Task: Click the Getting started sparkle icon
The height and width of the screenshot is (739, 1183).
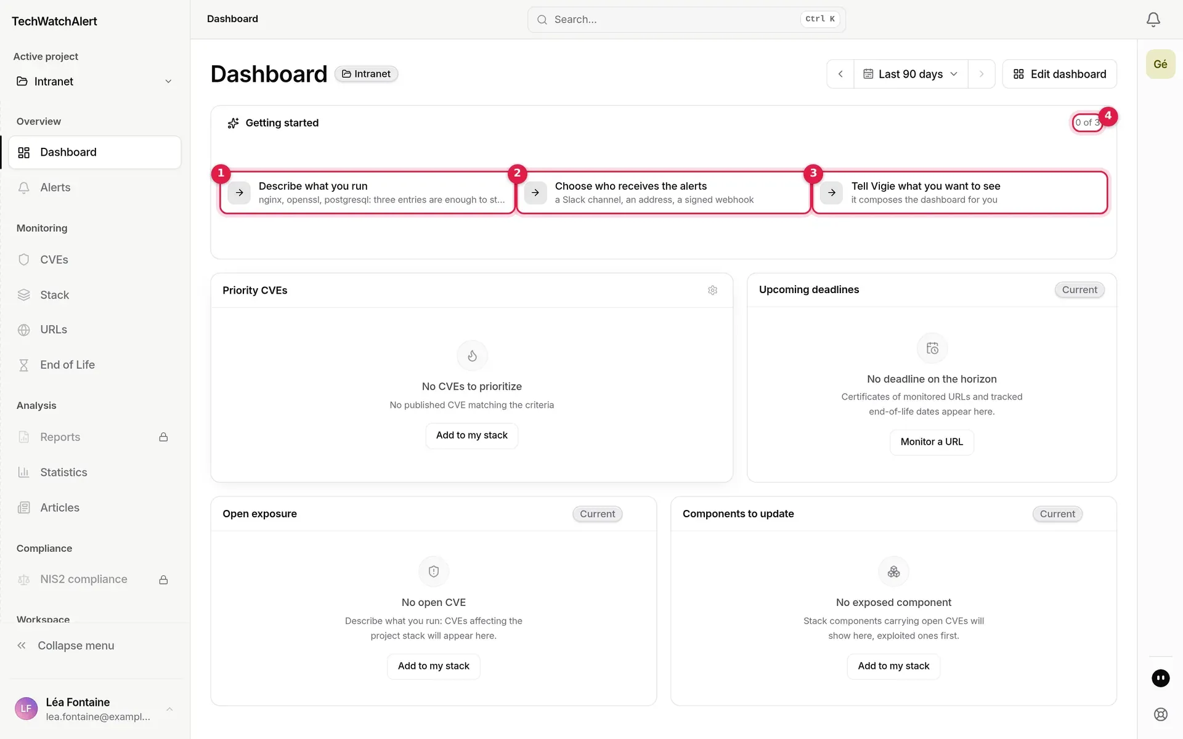Action: point(233,123)
